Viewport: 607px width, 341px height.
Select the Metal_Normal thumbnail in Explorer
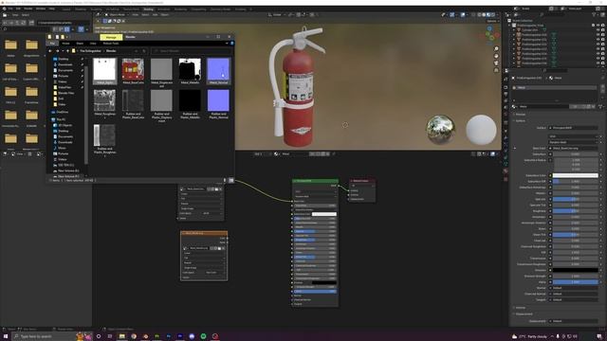tap(218, 71)
